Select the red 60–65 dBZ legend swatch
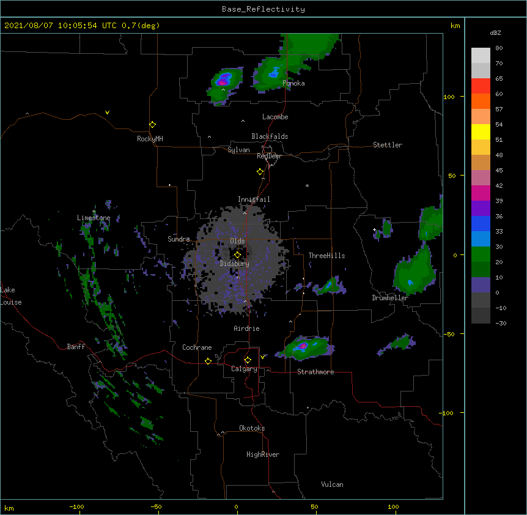 tap(481, 86)
